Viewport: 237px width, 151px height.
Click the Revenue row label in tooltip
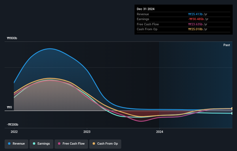pyautogui.click(x=143, y=14)
